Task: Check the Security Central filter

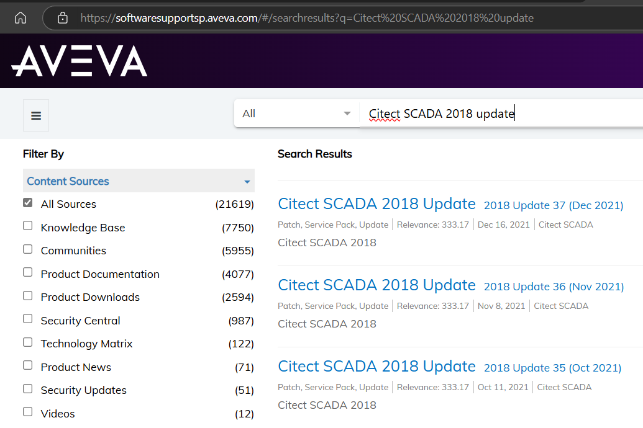Action: 27,319
